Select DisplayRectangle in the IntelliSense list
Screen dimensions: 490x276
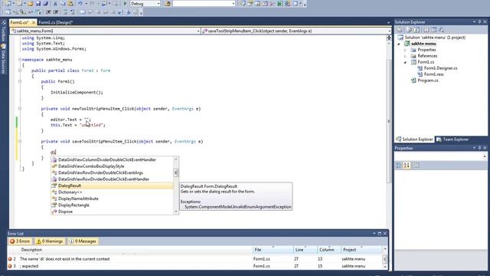pyautogui.click(x=113, y=205)
